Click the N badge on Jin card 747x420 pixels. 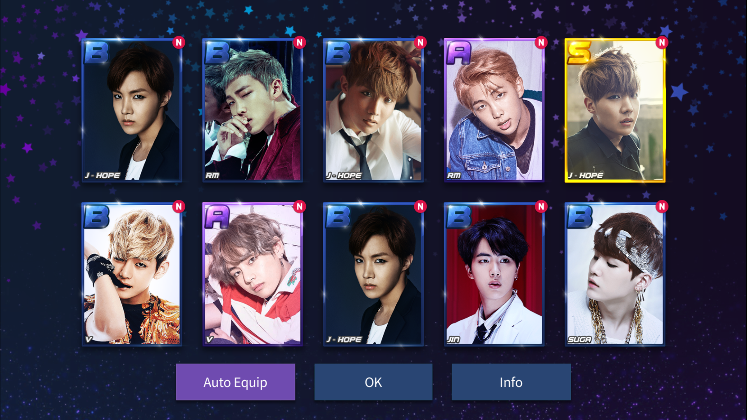541,207
